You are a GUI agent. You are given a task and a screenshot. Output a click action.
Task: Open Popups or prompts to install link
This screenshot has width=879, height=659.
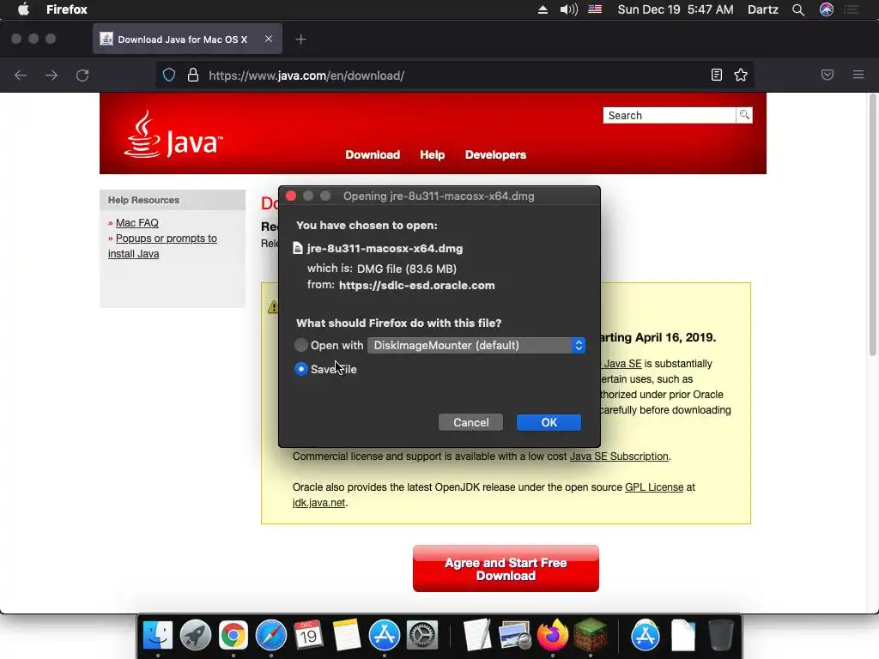coord(162,246)
